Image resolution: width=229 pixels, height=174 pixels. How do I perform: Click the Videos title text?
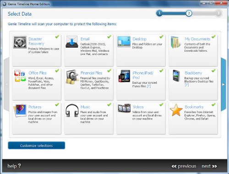tap(138, 107)
